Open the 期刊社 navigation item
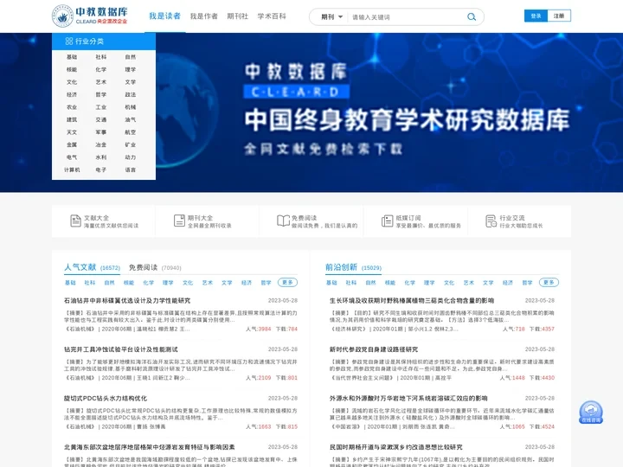The image size is (623, 467). click(x=238, y=16)
